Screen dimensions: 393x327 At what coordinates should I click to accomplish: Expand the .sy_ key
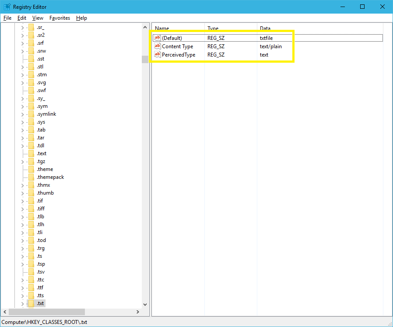point(23,99)
